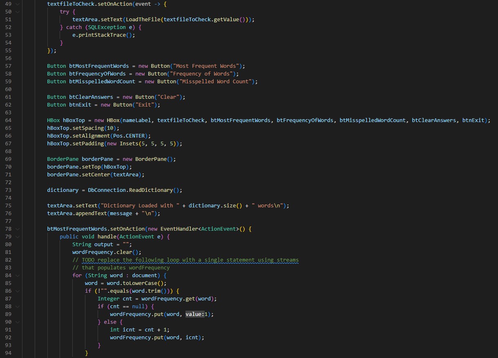Collapse the fold chevron at line 49
498x358 pixels.
click(17, 4)
